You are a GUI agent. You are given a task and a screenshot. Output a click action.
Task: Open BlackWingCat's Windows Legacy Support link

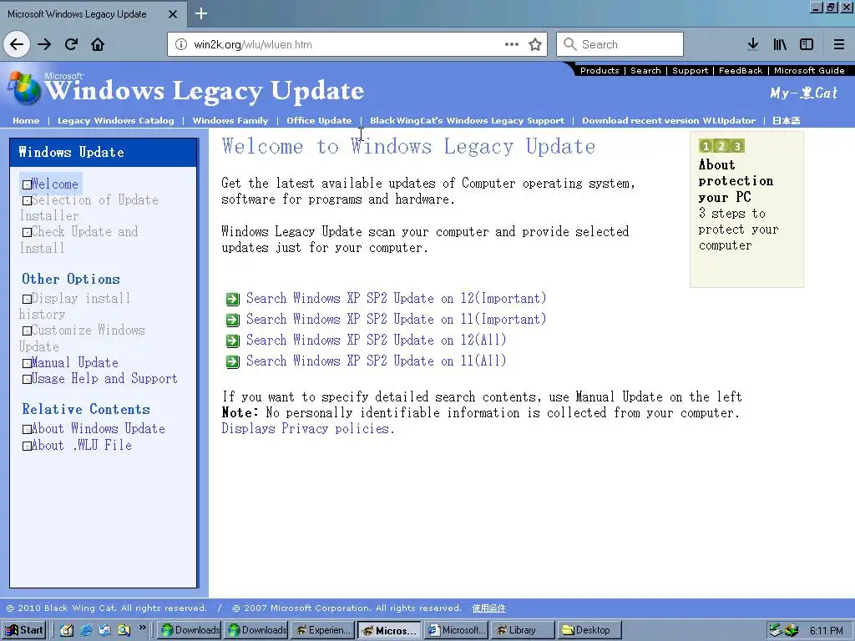(x=468, y=120)
